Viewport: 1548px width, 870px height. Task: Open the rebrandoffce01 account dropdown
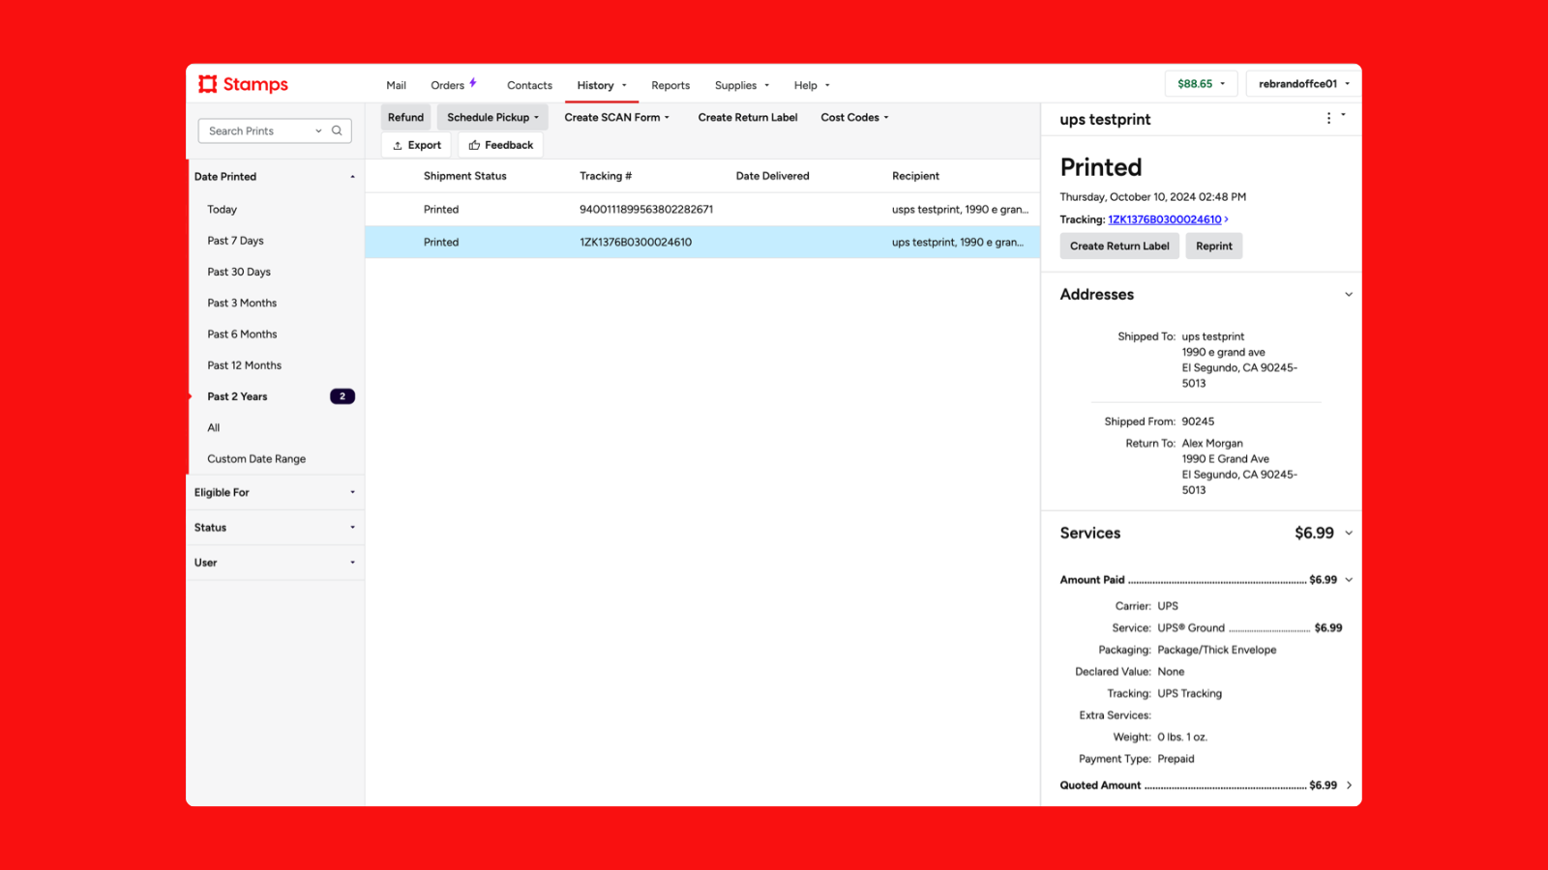[x=1303, y=84]
